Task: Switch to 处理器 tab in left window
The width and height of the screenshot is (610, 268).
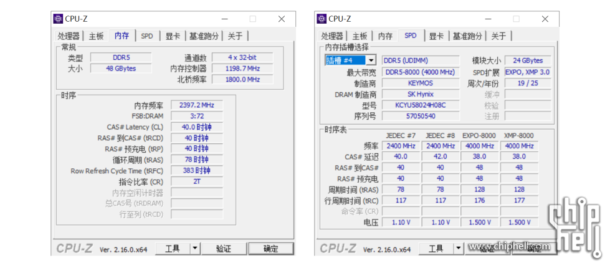Action: click(69, 36)
